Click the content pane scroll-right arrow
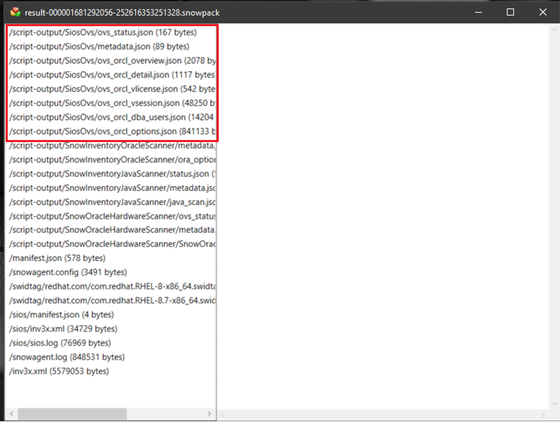This screenshot has width=560, height=422. [x=543, y=415]
